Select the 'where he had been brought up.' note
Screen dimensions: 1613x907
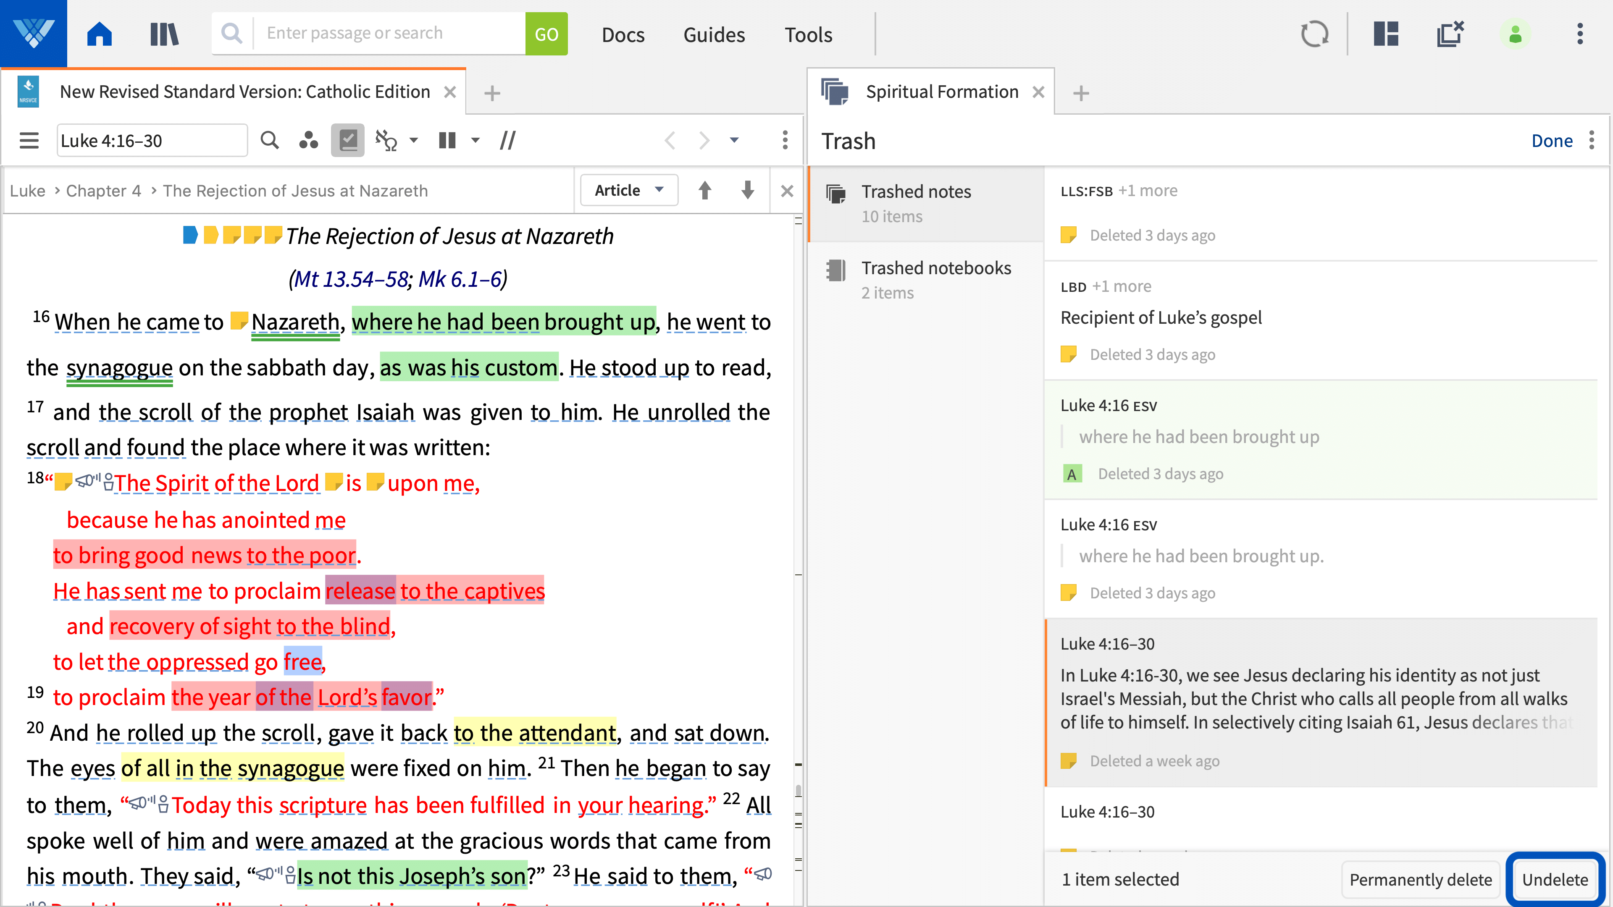click(x=1321, y=558)
